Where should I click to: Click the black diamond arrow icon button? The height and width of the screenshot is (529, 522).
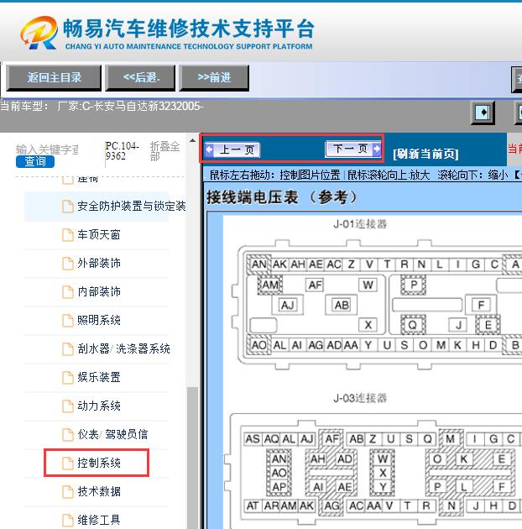tap(483, 113)
